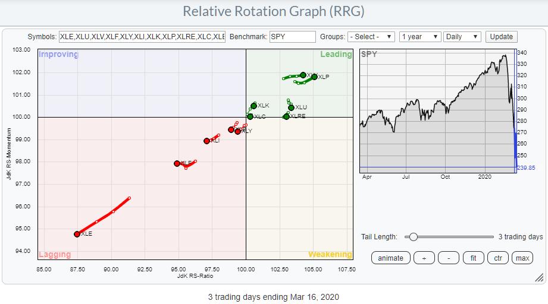Select the XLC marker near center

tap(250, 116)
